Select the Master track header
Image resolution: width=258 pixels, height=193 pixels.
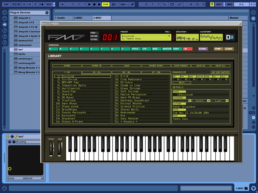(238, 18)
